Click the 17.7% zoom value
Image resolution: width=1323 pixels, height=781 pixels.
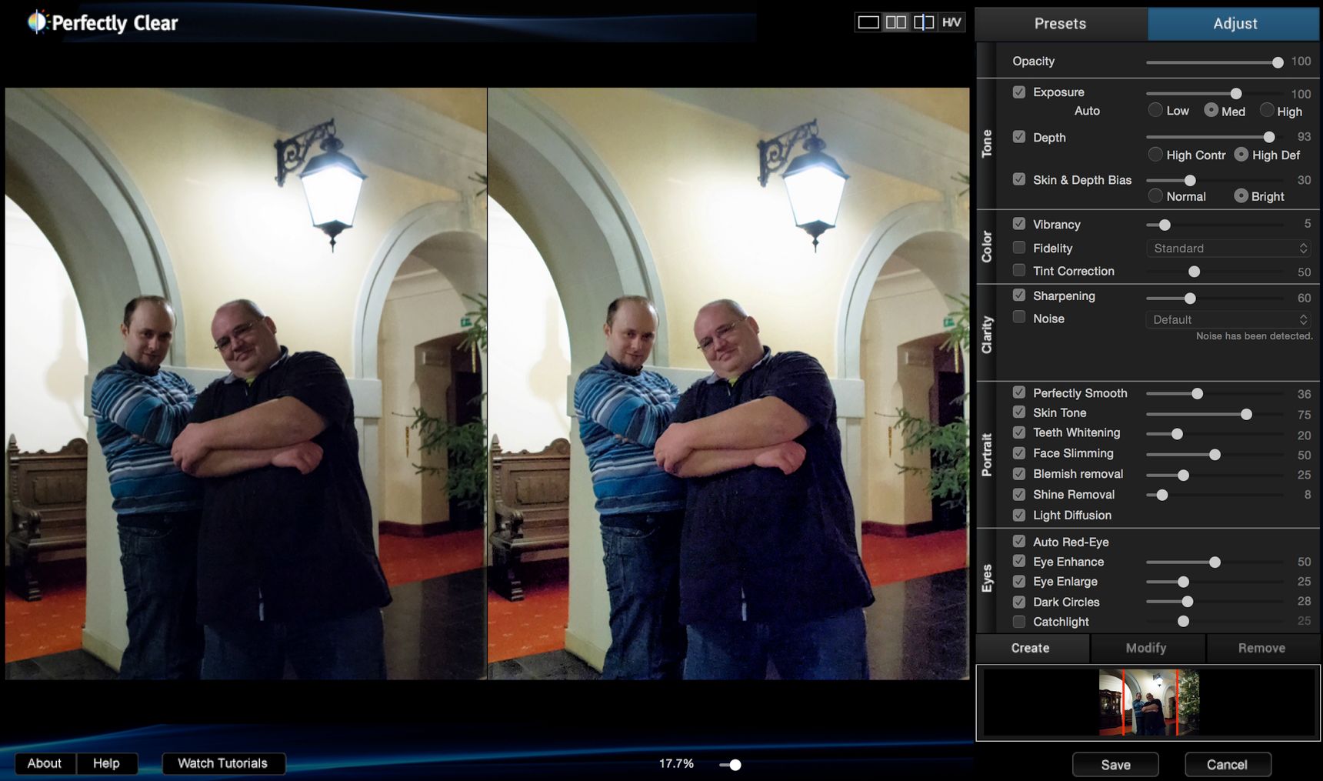pos(676,763)
